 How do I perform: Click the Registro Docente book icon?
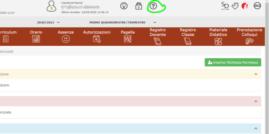pyautogui.click(x=158, y=42)
